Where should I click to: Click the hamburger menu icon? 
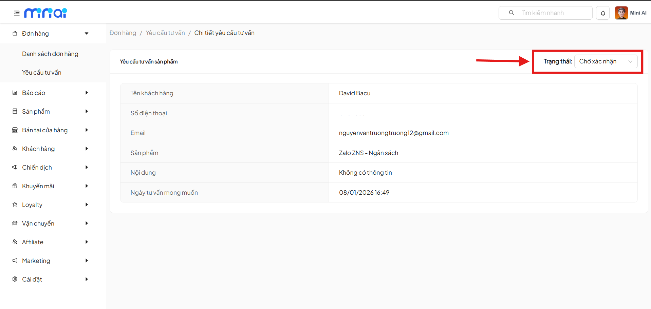pyautogui.click(x=17, y=13)
